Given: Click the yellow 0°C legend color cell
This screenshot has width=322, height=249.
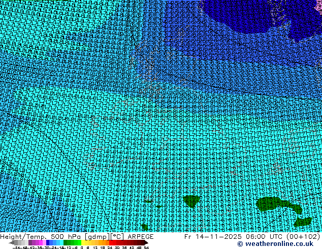Looking at the screenshot, I should [x=83, y=242].
